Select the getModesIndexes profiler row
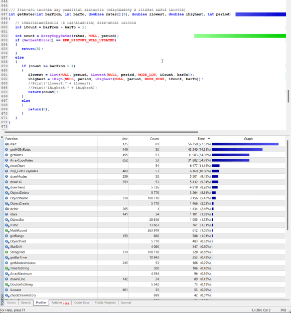Image resolution: width=291 pixels, height=313 pixels. (x=144, y=263)
